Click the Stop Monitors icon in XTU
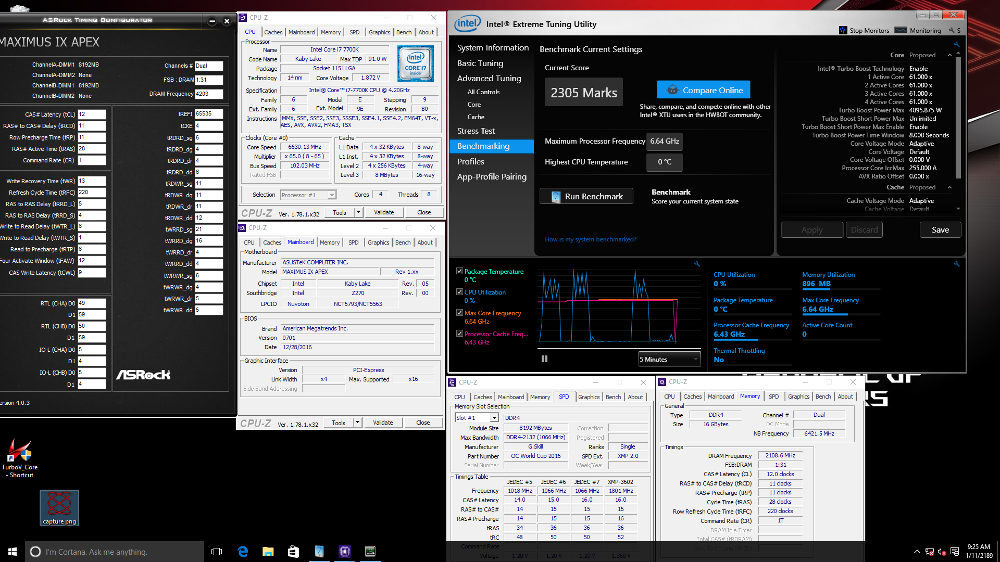Image resolution: width=1000 pixels, height=562 pixels. pos(843,30)
